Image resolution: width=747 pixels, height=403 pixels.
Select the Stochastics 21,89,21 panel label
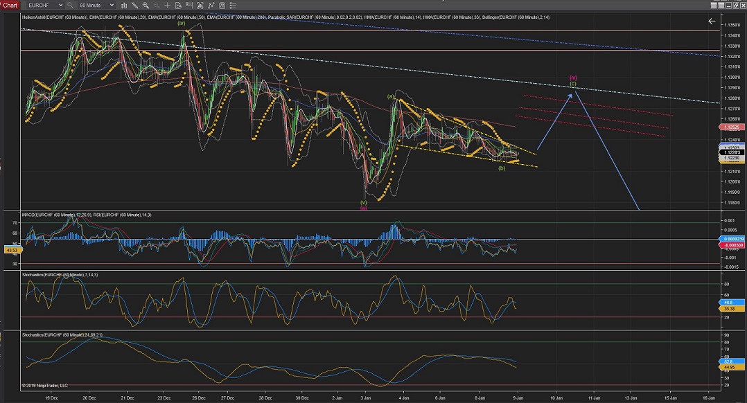coord(62,335)
